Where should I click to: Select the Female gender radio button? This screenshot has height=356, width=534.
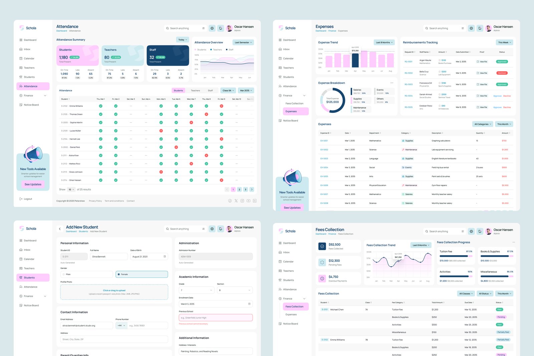[119, 274]
